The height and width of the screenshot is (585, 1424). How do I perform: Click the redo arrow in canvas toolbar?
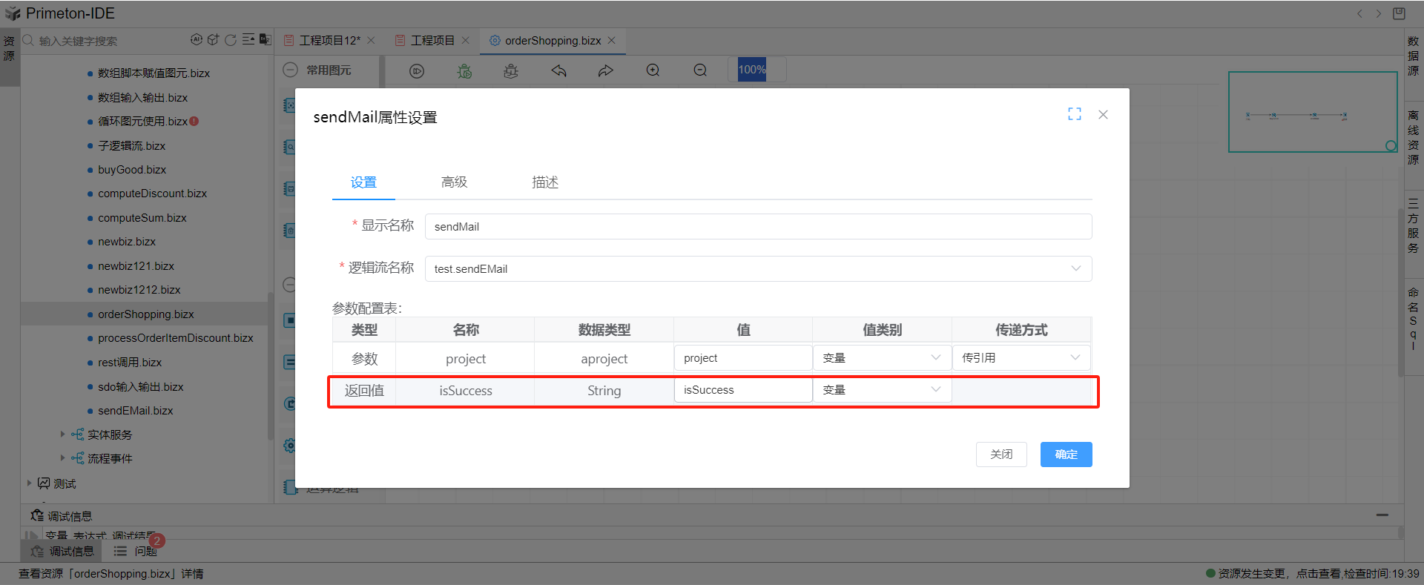(x=606, y=70)
